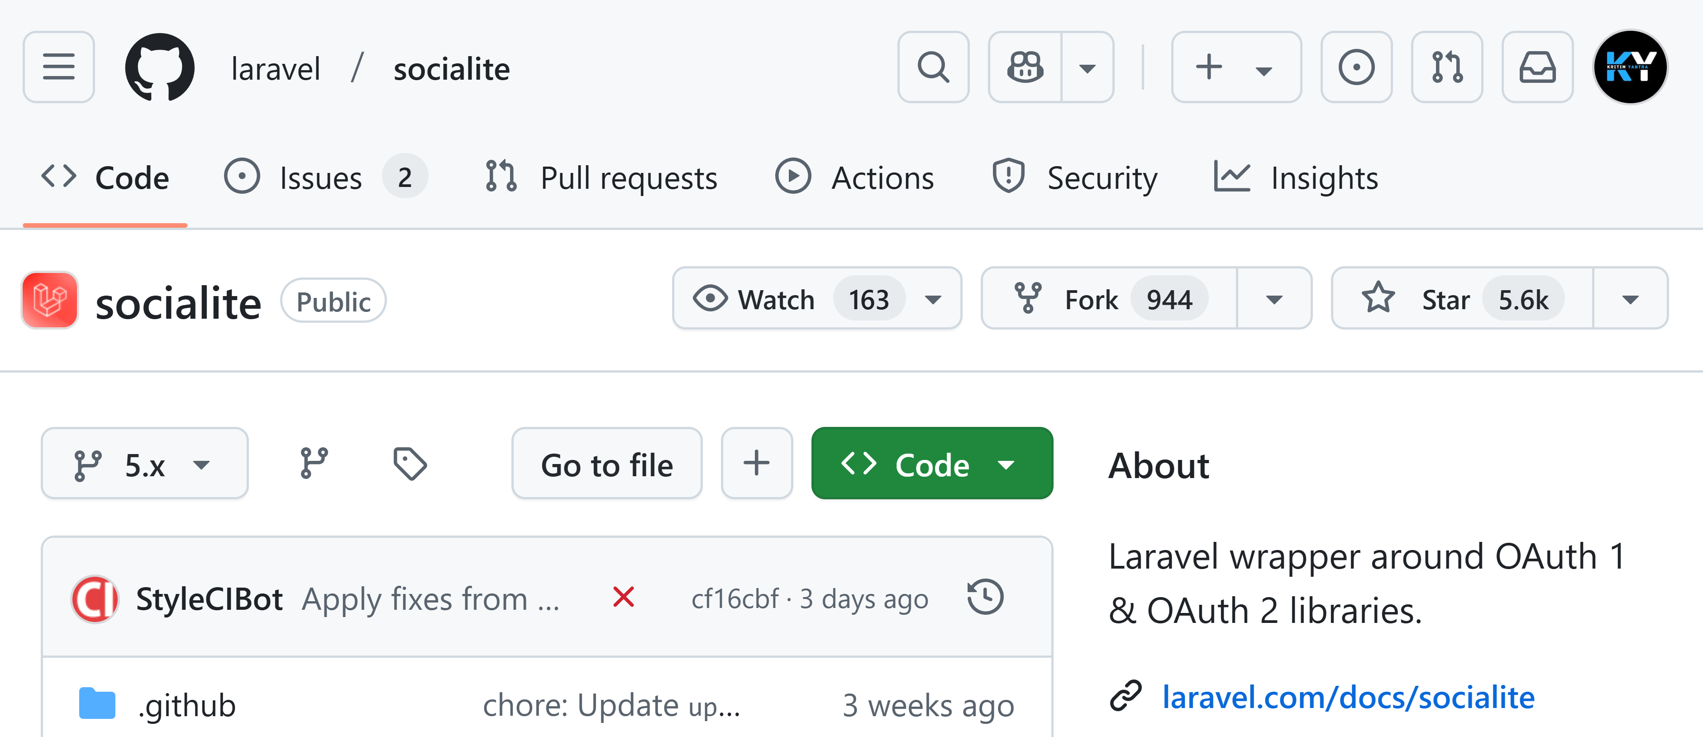Open the 'Apply fixes from ...' commit message

(x=430, y=599)
